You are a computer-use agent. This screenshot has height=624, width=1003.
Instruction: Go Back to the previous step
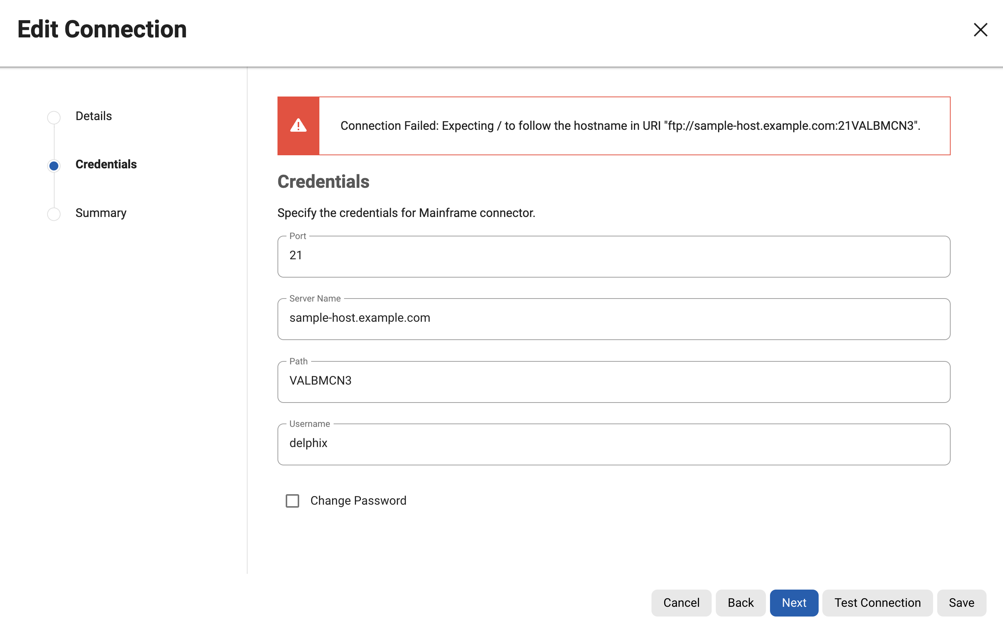coord(740,603)
